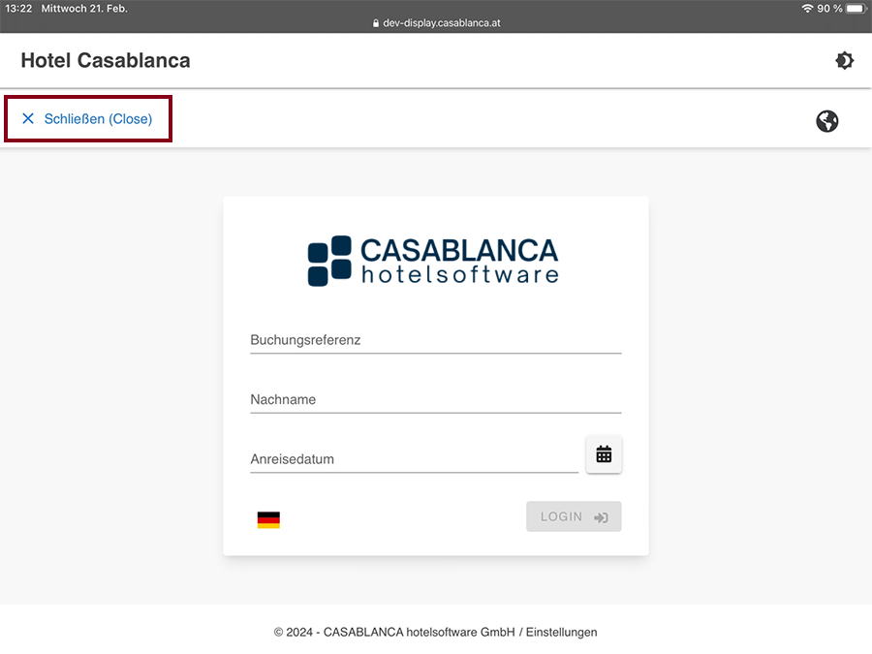Open the globe language menu
Viewport: 872px width, 654px height.
[826, 121]
